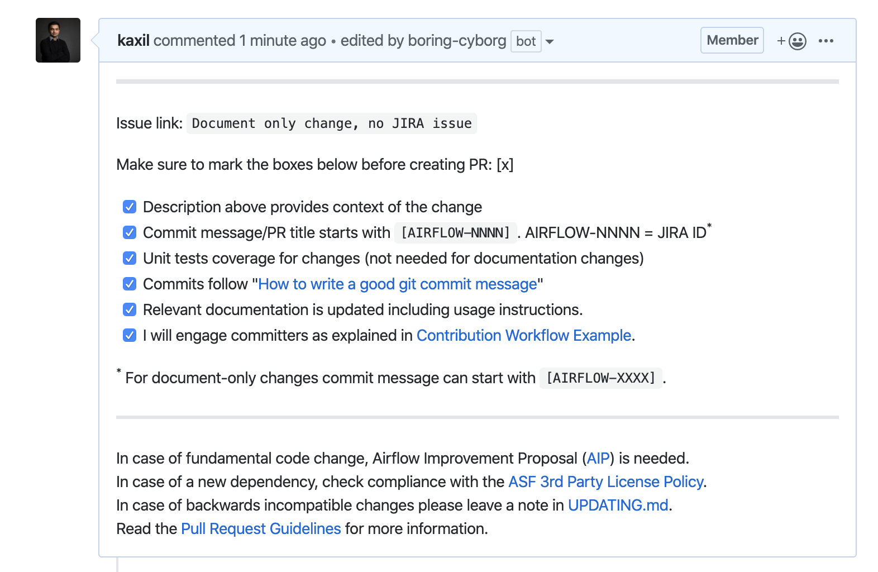
Task: Click the Pull Request Guidelines link
Action: [x=261, y=529]
